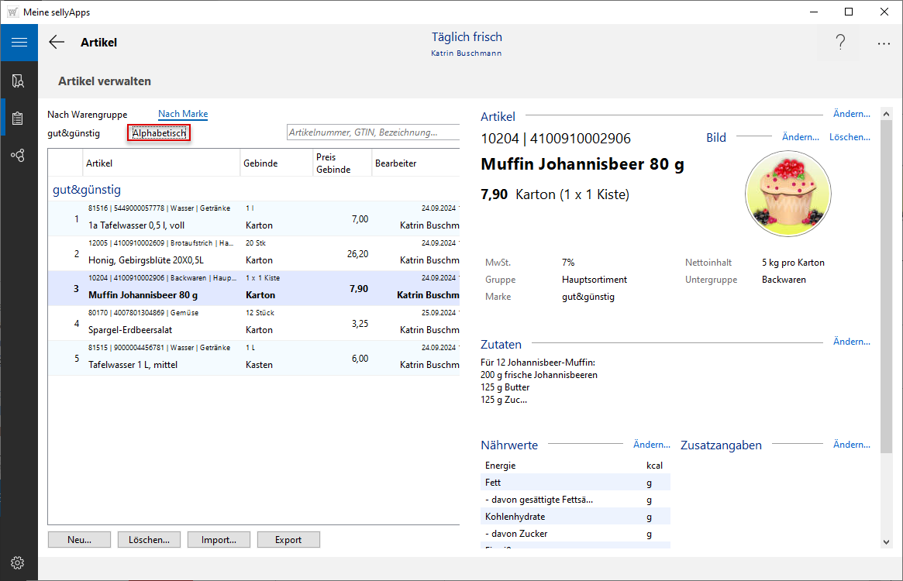903x581 pixels.
Task: Click the Export button
Action: point(288,540)
